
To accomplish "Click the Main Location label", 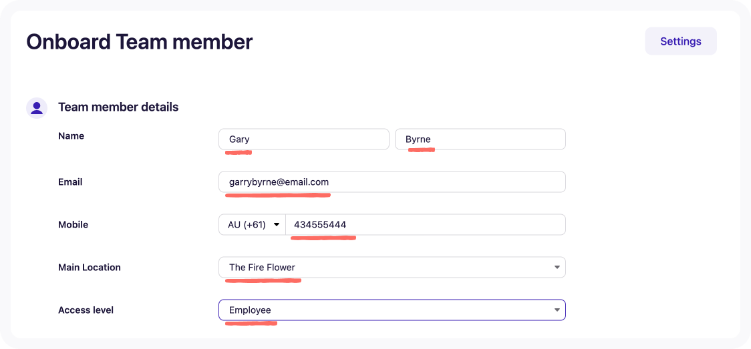I will (x=90, y=267).
